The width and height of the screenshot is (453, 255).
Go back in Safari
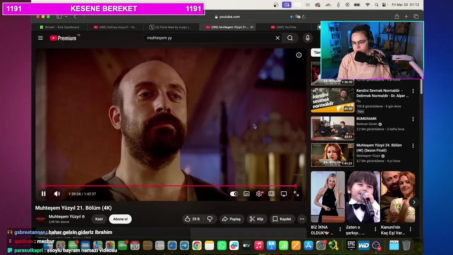tap(75, 17)
